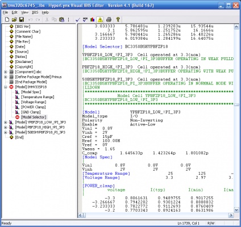Select [Notes] tree item
Viewport: 241px width, 227px height.
pyautogui.click(x=21, y=57)
